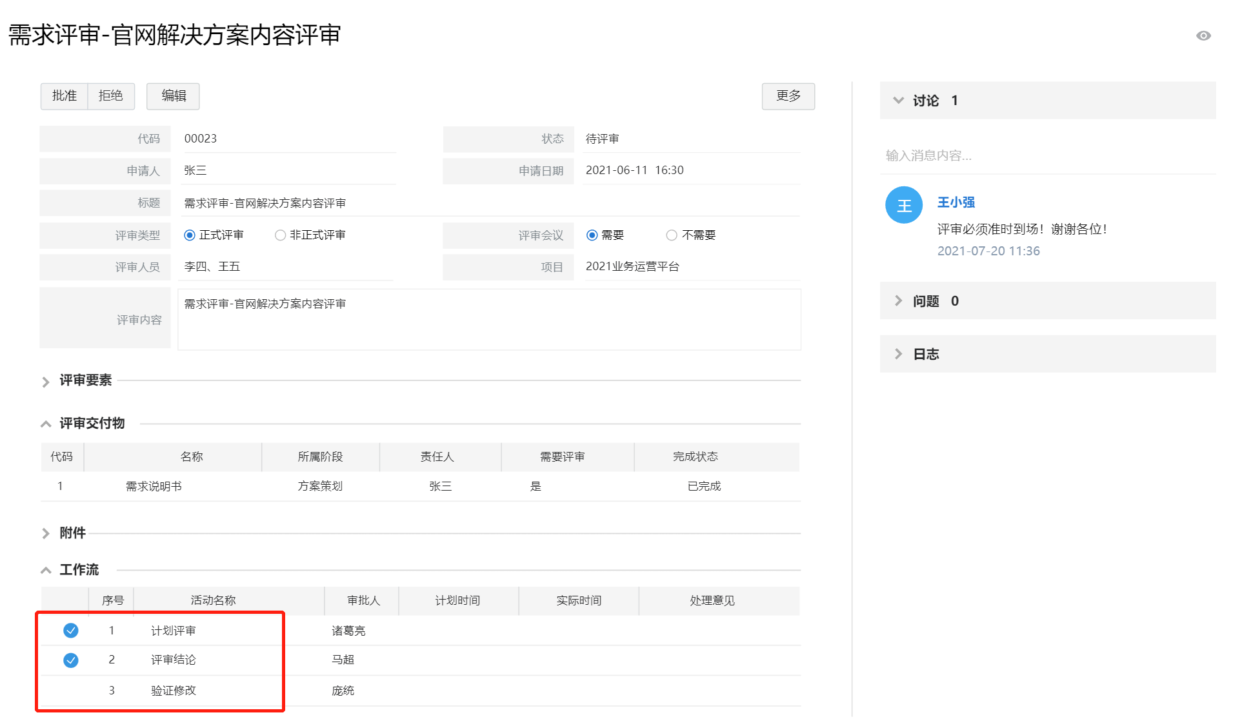Image resolution: width=1242 pixels, height=726 pixels.
Task: Click checkmark icon for 评审结论 step
Action: [71, 660]
